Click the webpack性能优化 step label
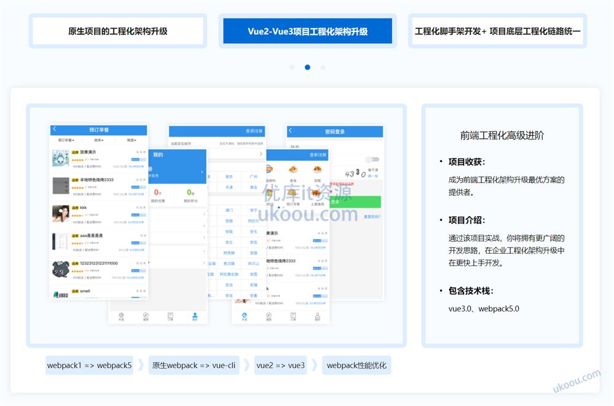 tap(356, 365)
